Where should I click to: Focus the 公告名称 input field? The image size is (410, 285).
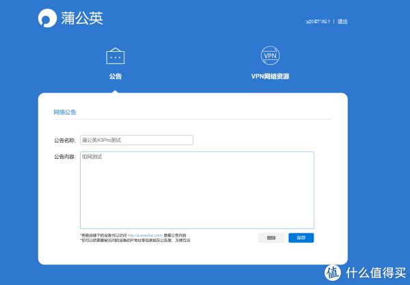(x=137, y=140)
